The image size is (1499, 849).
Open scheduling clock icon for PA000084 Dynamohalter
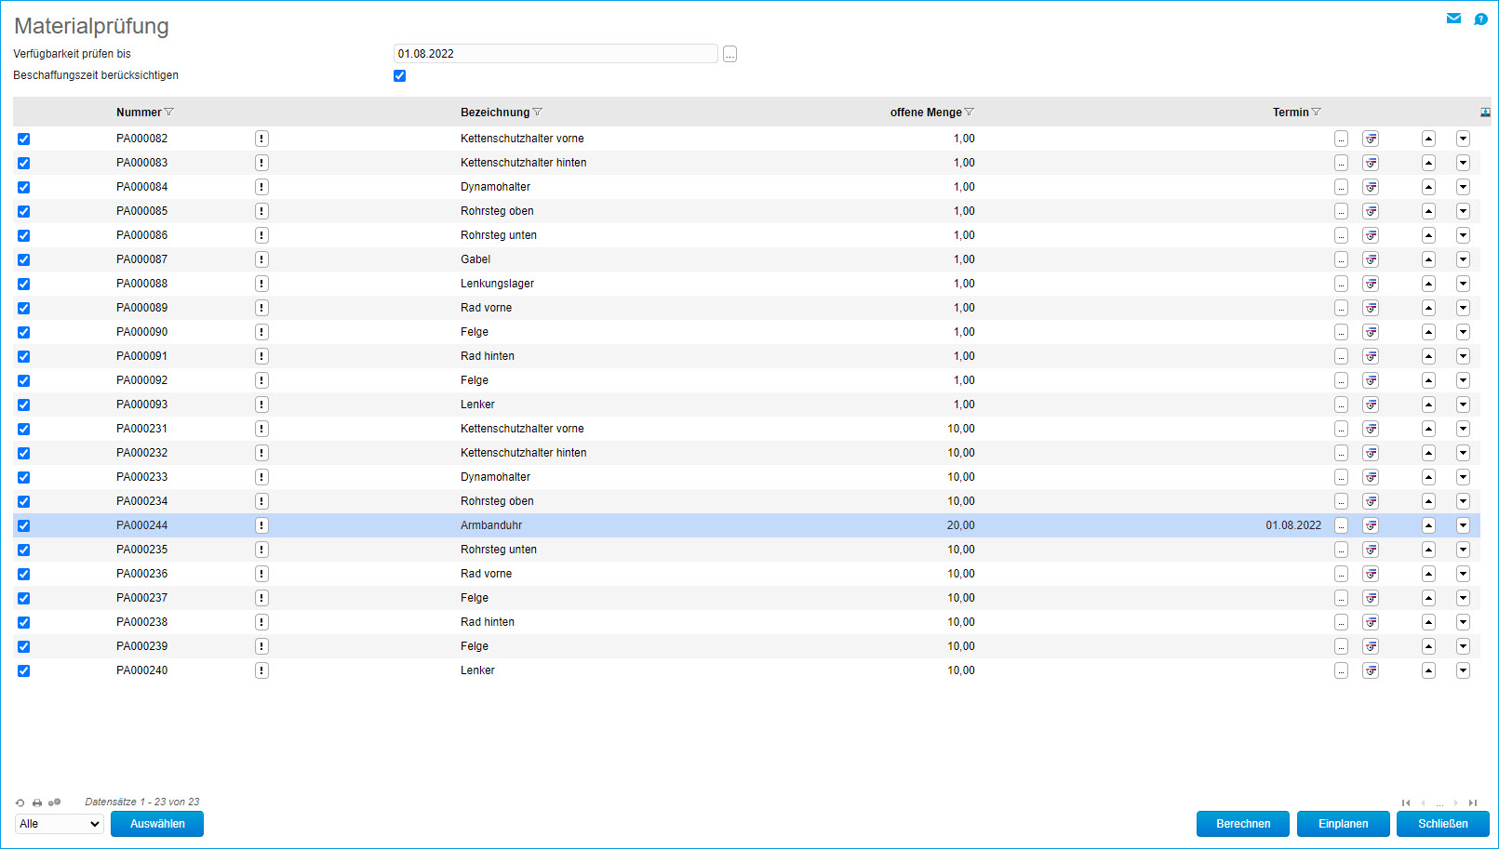[1371, 187]
